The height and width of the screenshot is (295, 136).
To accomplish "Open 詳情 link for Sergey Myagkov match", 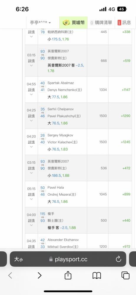I will (x=31, y=142).
